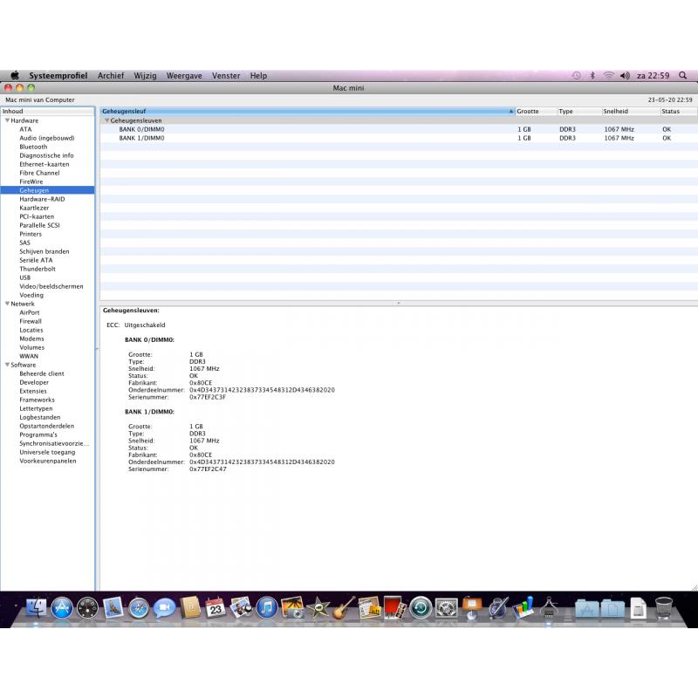Screen dimensions: 698x698
Task: Collapse the Hardware section triangle
Action: pyautogui.click(x=7, y=120)
